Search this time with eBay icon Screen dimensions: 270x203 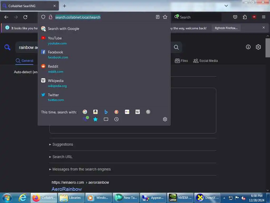pos(127,112)
